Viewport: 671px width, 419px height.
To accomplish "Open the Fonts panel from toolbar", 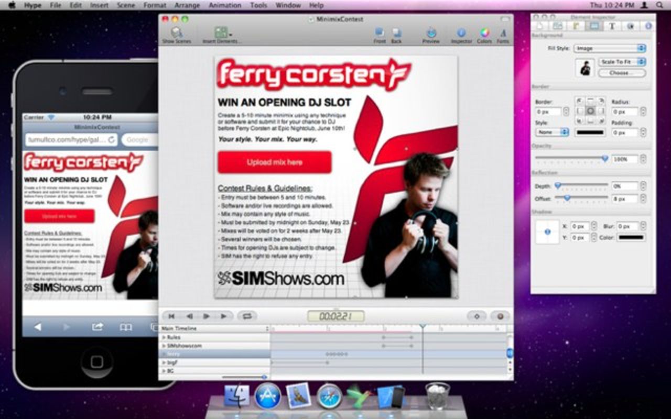I will pos(503,34).
